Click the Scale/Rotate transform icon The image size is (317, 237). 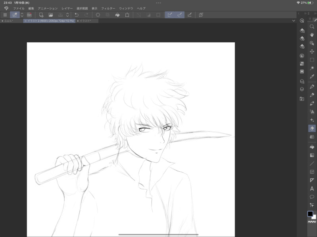click(x=127, y=15)
